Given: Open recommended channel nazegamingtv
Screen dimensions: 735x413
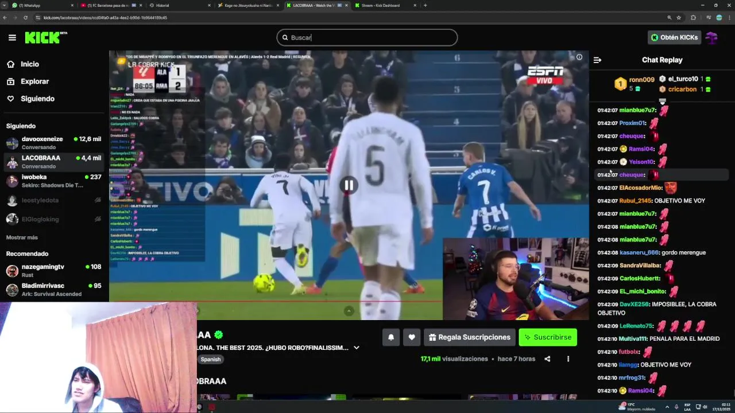Looking at the screenshot, I should 54,271.
